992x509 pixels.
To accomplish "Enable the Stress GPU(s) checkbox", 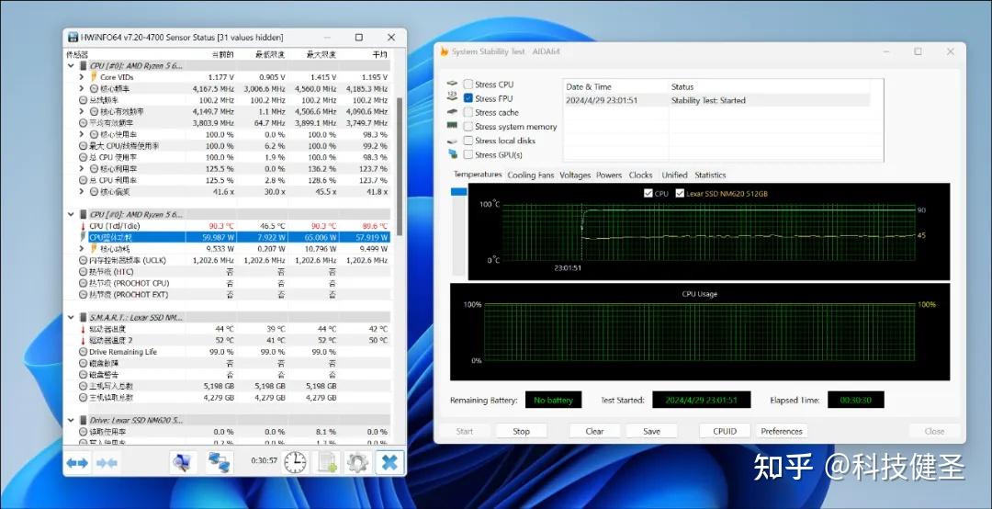I will click(468, 154).
